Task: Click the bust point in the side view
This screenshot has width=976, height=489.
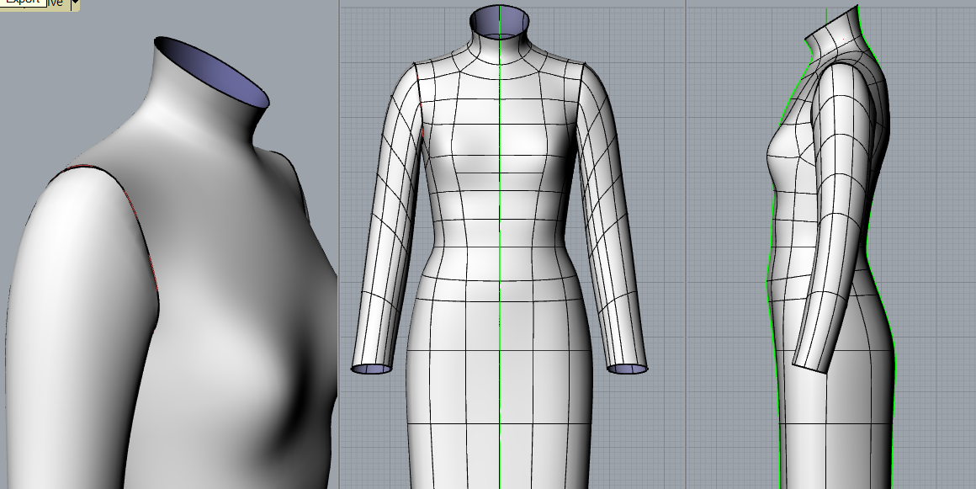Action: (770, 151)
